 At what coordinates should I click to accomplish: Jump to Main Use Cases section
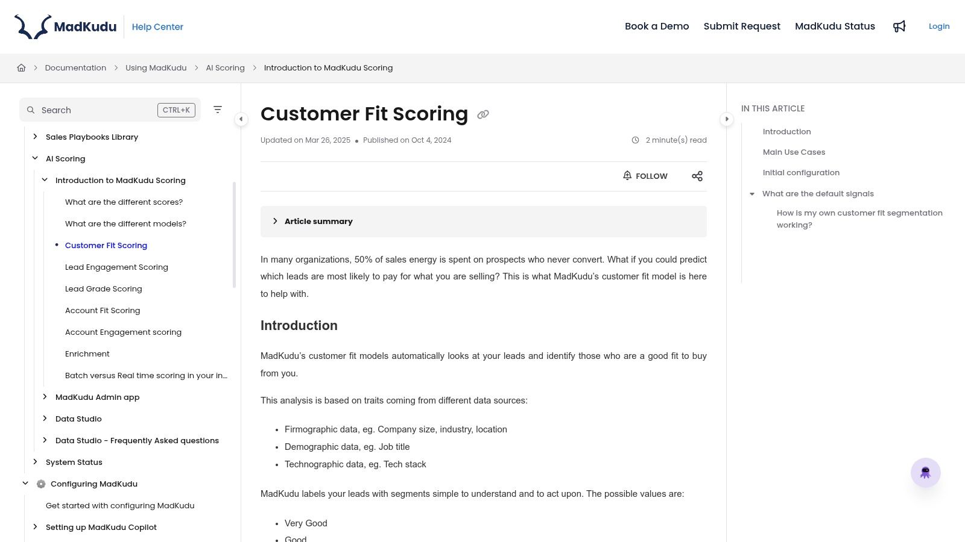point(794,152)
